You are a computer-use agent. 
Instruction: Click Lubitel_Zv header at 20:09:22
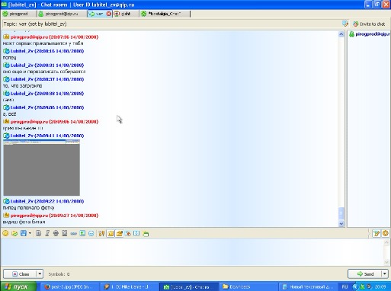pos(47,201)
